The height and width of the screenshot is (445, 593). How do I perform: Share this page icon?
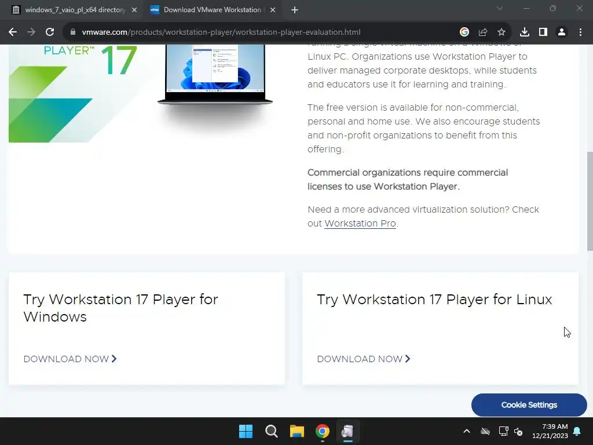[x=483, y=32]
